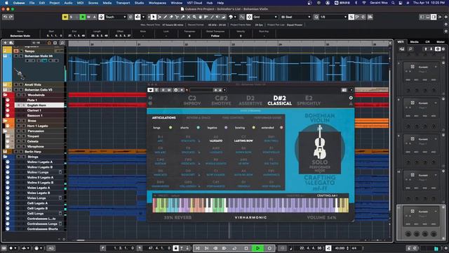449x253 pixels.
Task: Stop playback in the transport bar
Action: tap(246, 248)
